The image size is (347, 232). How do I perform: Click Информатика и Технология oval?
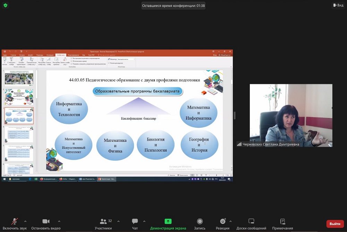[x=69, y=109]
